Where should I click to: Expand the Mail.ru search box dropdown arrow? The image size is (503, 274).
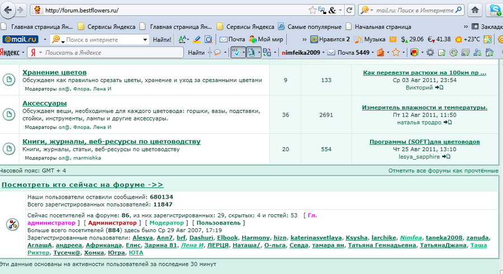[145, 40]
